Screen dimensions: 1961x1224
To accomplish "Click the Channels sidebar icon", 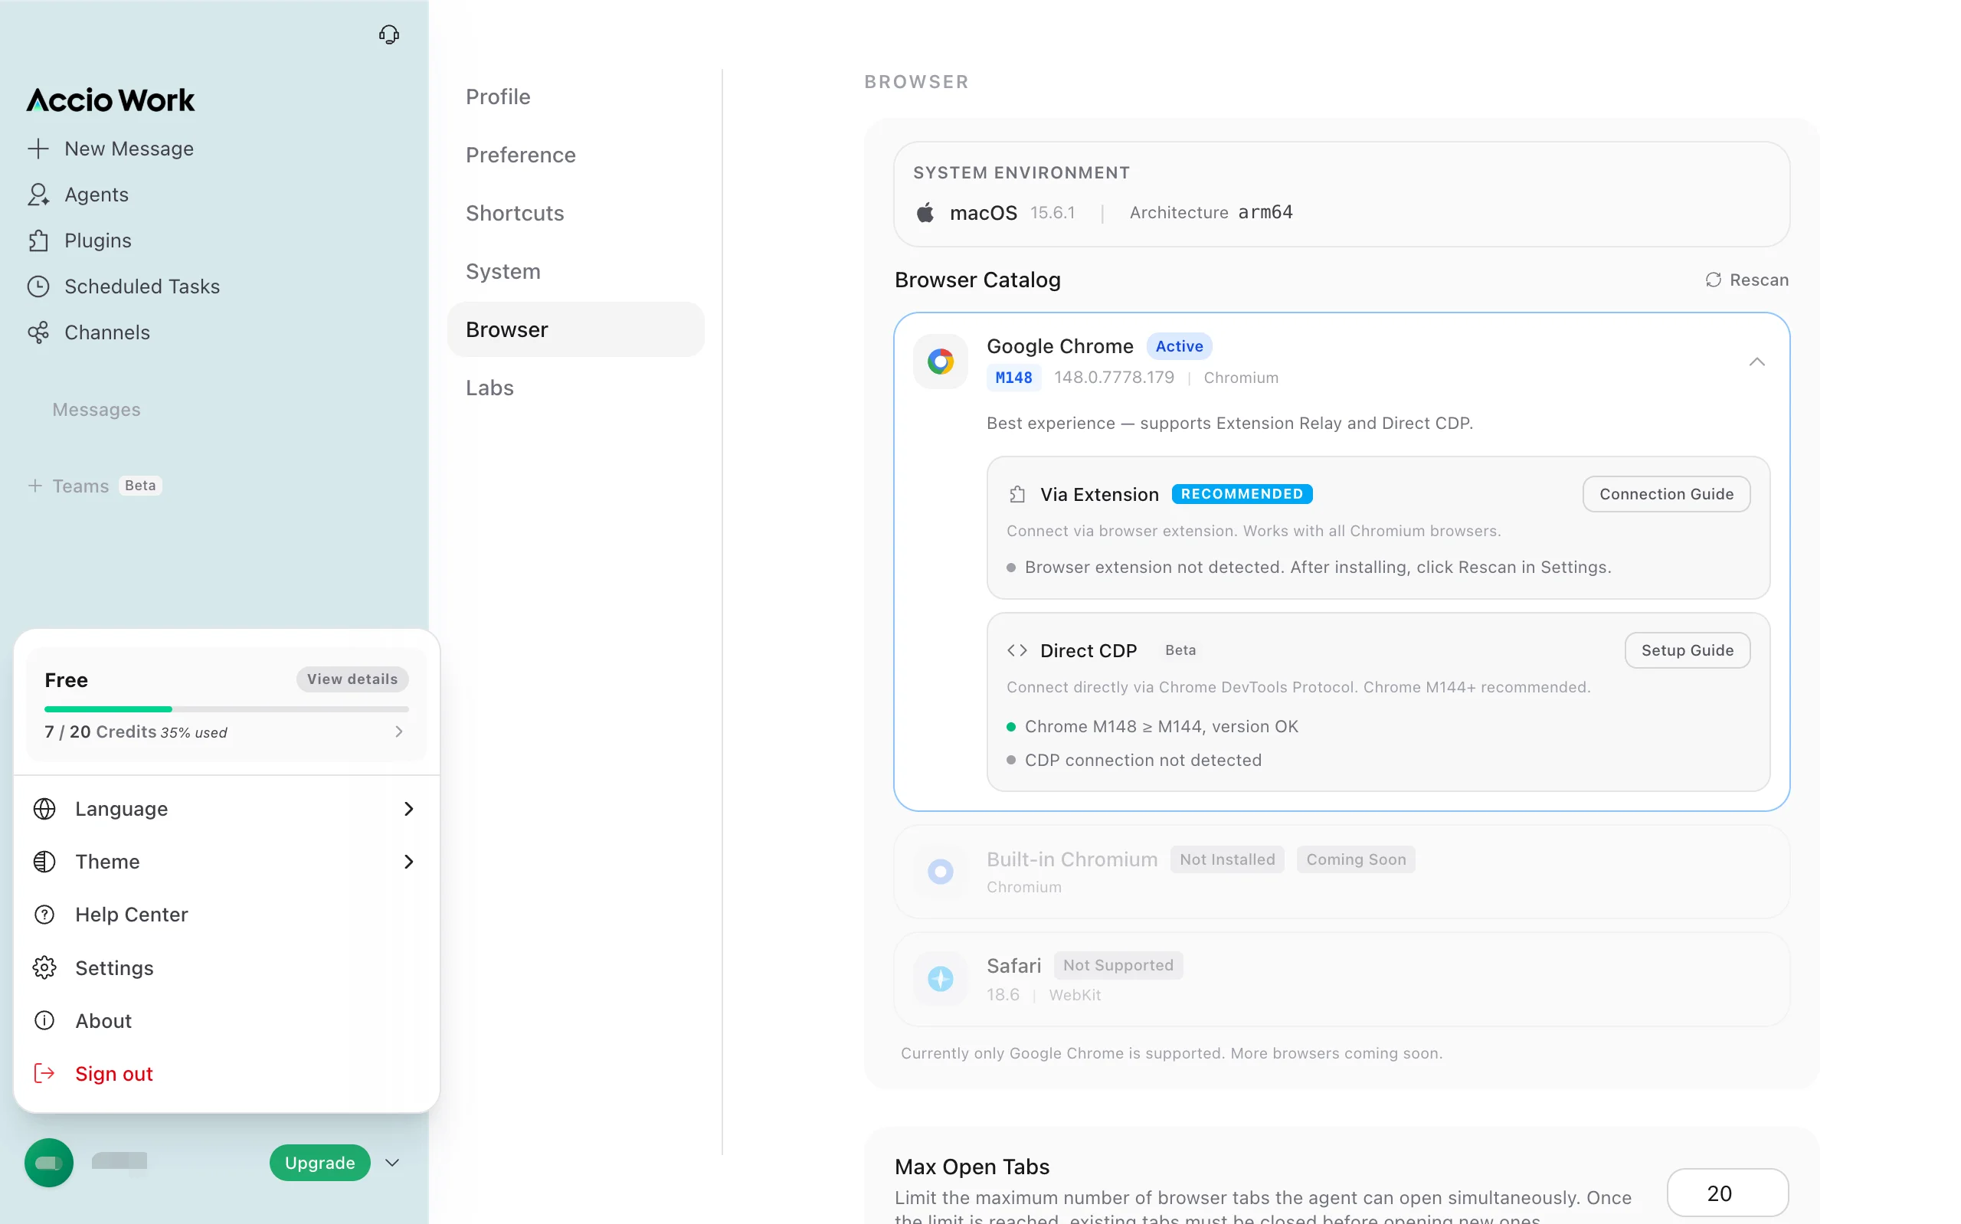I will coord(38,332).
